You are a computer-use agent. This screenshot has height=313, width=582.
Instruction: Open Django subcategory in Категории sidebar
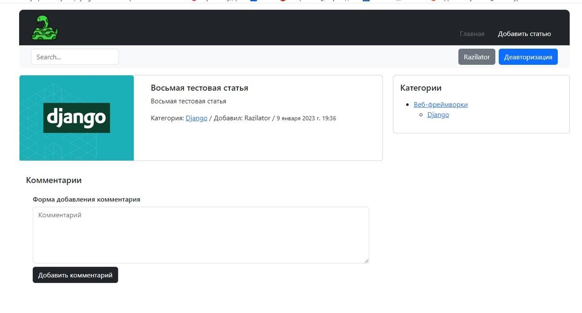click(x=438, y=115)
